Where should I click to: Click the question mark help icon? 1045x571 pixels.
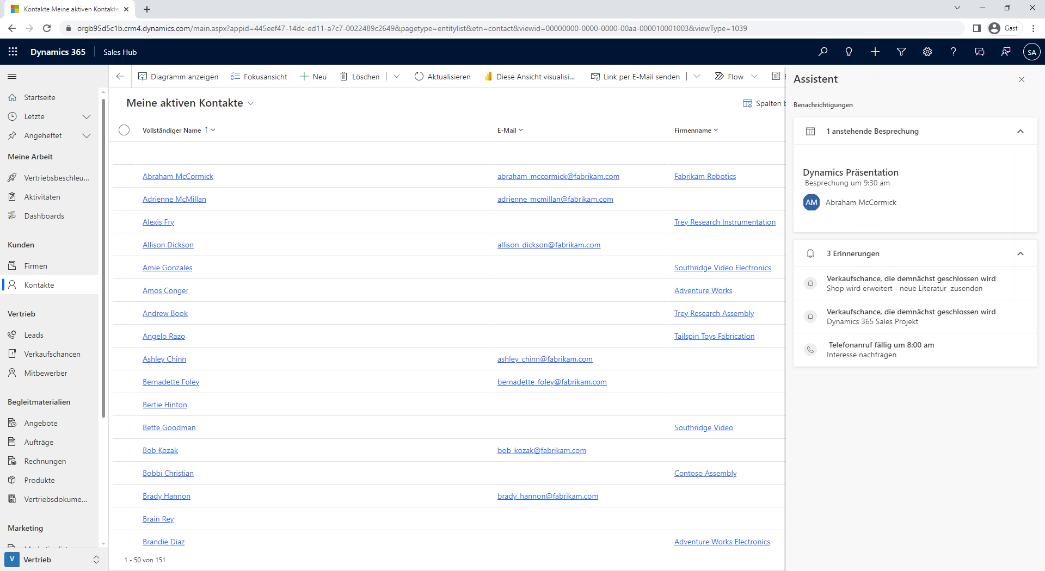pos(953,52)
